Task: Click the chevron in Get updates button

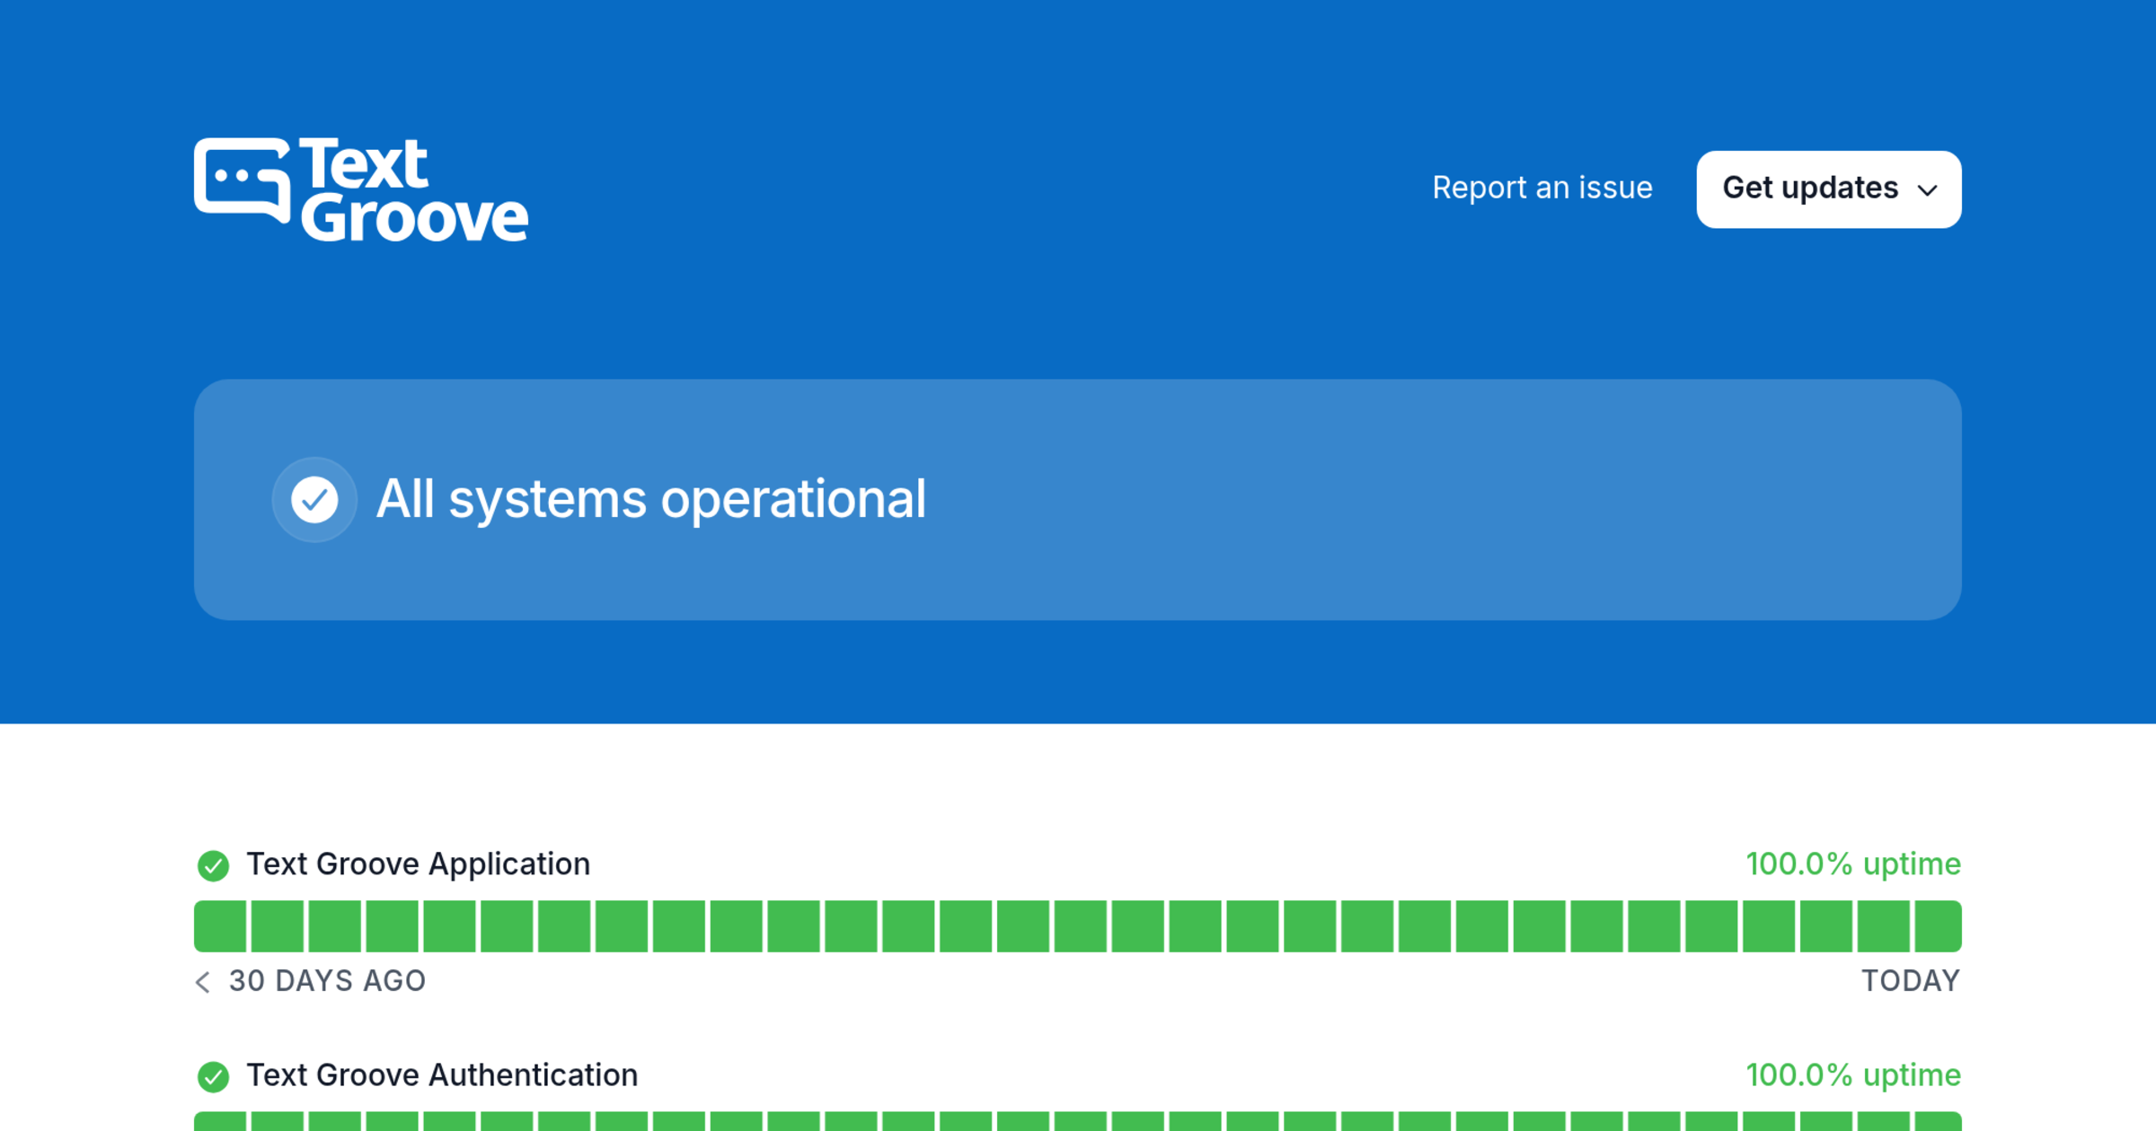Action: pos(1926,190)
